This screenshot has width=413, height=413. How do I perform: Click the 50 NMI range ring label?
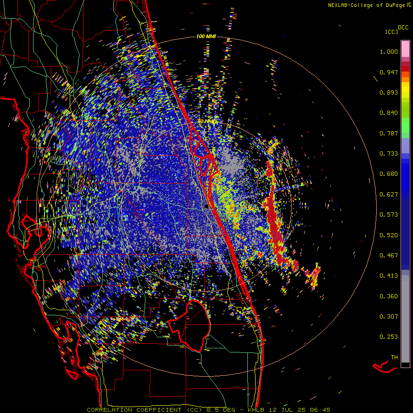pyautogui.click(x=206, y=122)
